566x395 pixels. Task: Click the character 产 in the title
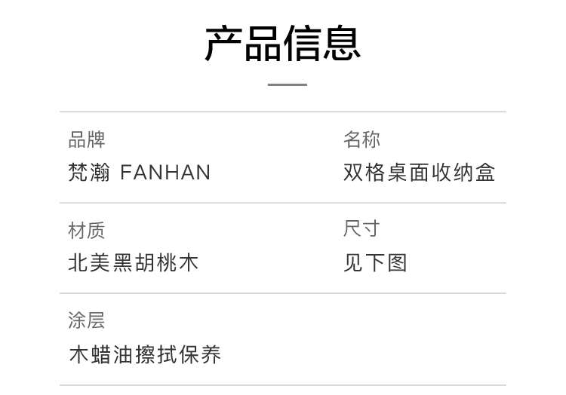pos(223,44)
